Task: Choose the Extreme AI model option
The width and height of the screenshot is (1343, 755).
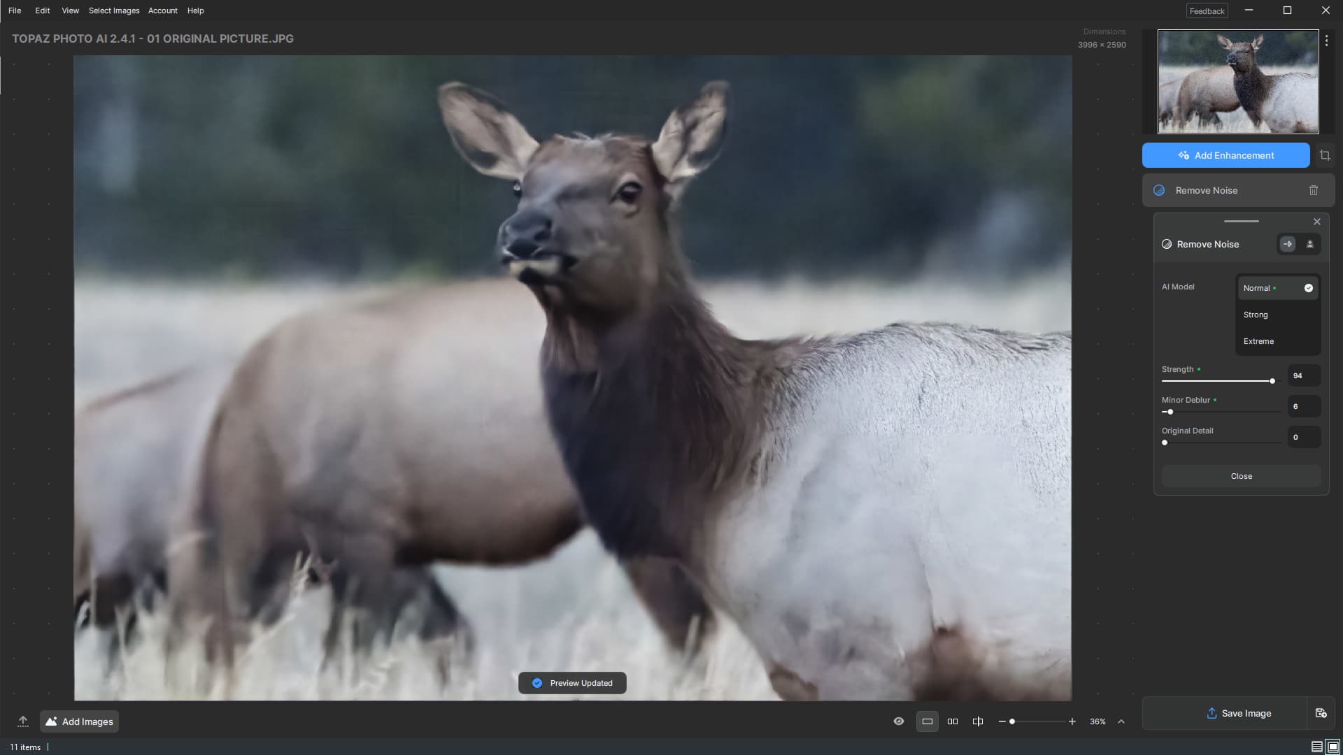Action: [x=1258, y=341]
